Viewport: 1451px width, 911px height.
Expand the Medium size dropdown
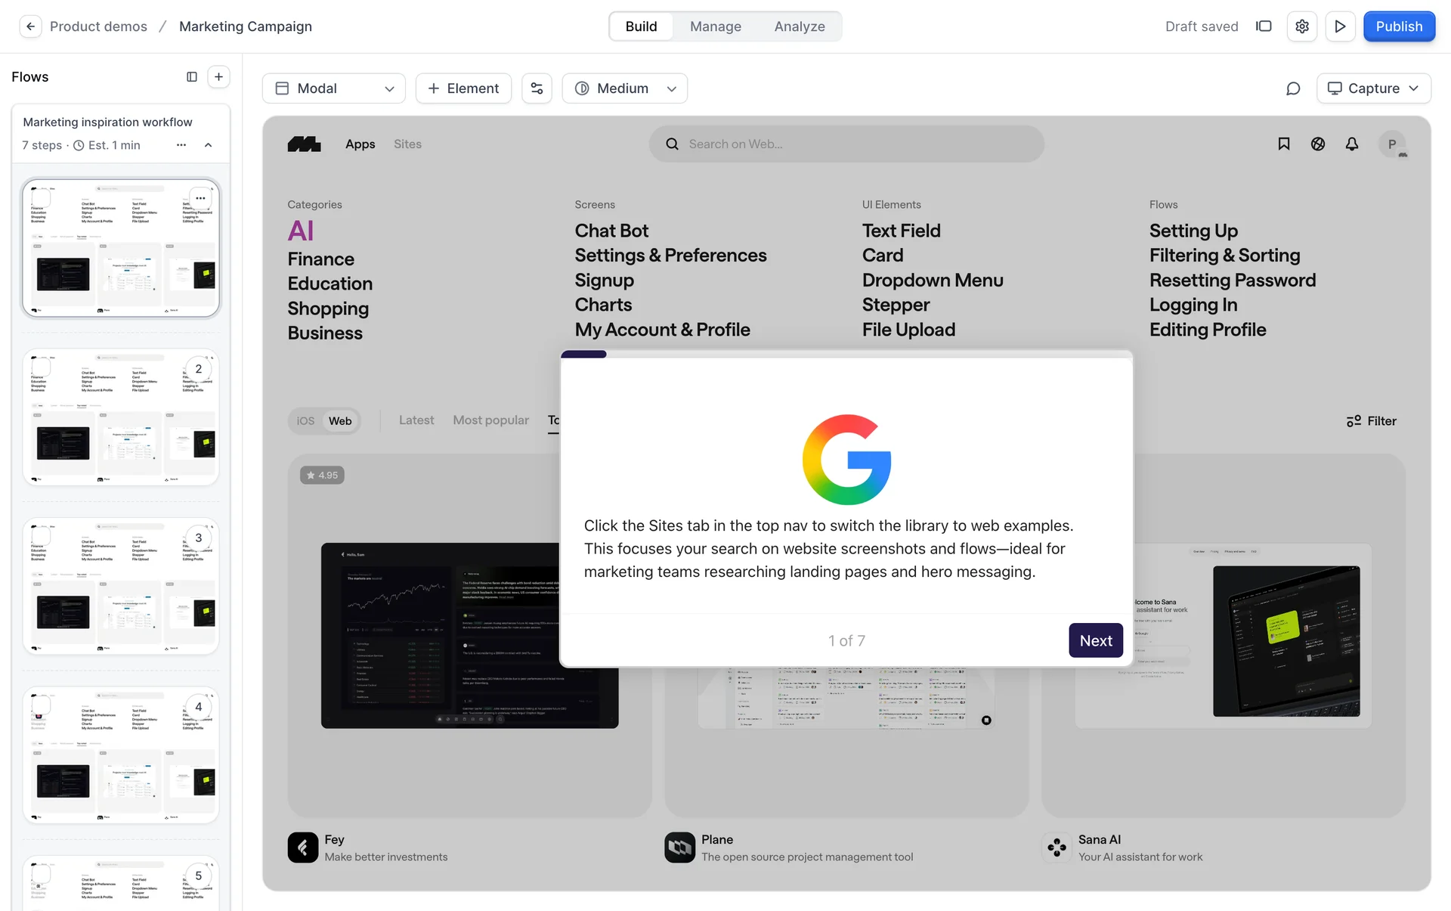[x=624, y=88]
